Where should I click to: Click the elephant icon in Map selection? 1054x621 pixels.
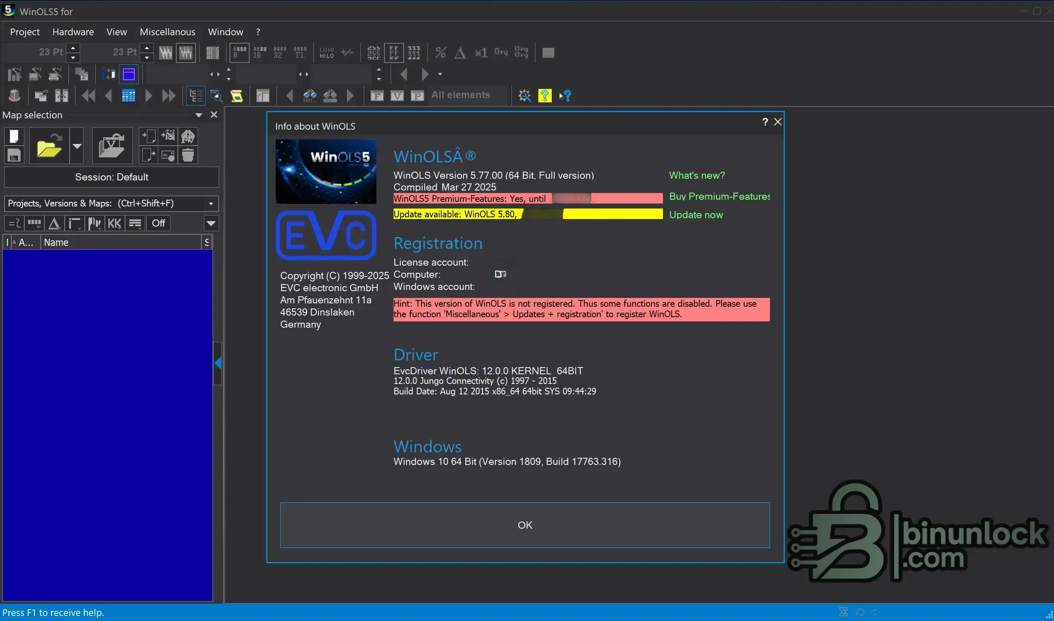tap(188, 136)
